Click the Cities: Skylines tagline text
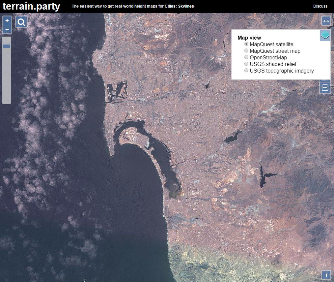The image size is (334, 282). pos(133,6)
